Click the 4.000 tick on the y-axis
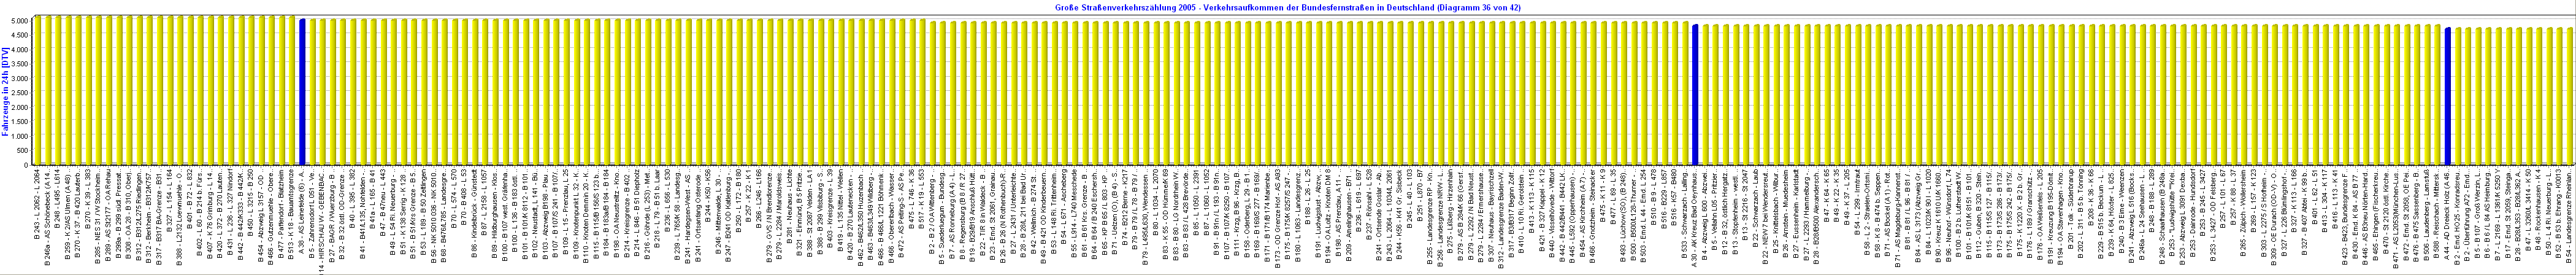This screenshot has width=2576, height=275. coord(18,49)
